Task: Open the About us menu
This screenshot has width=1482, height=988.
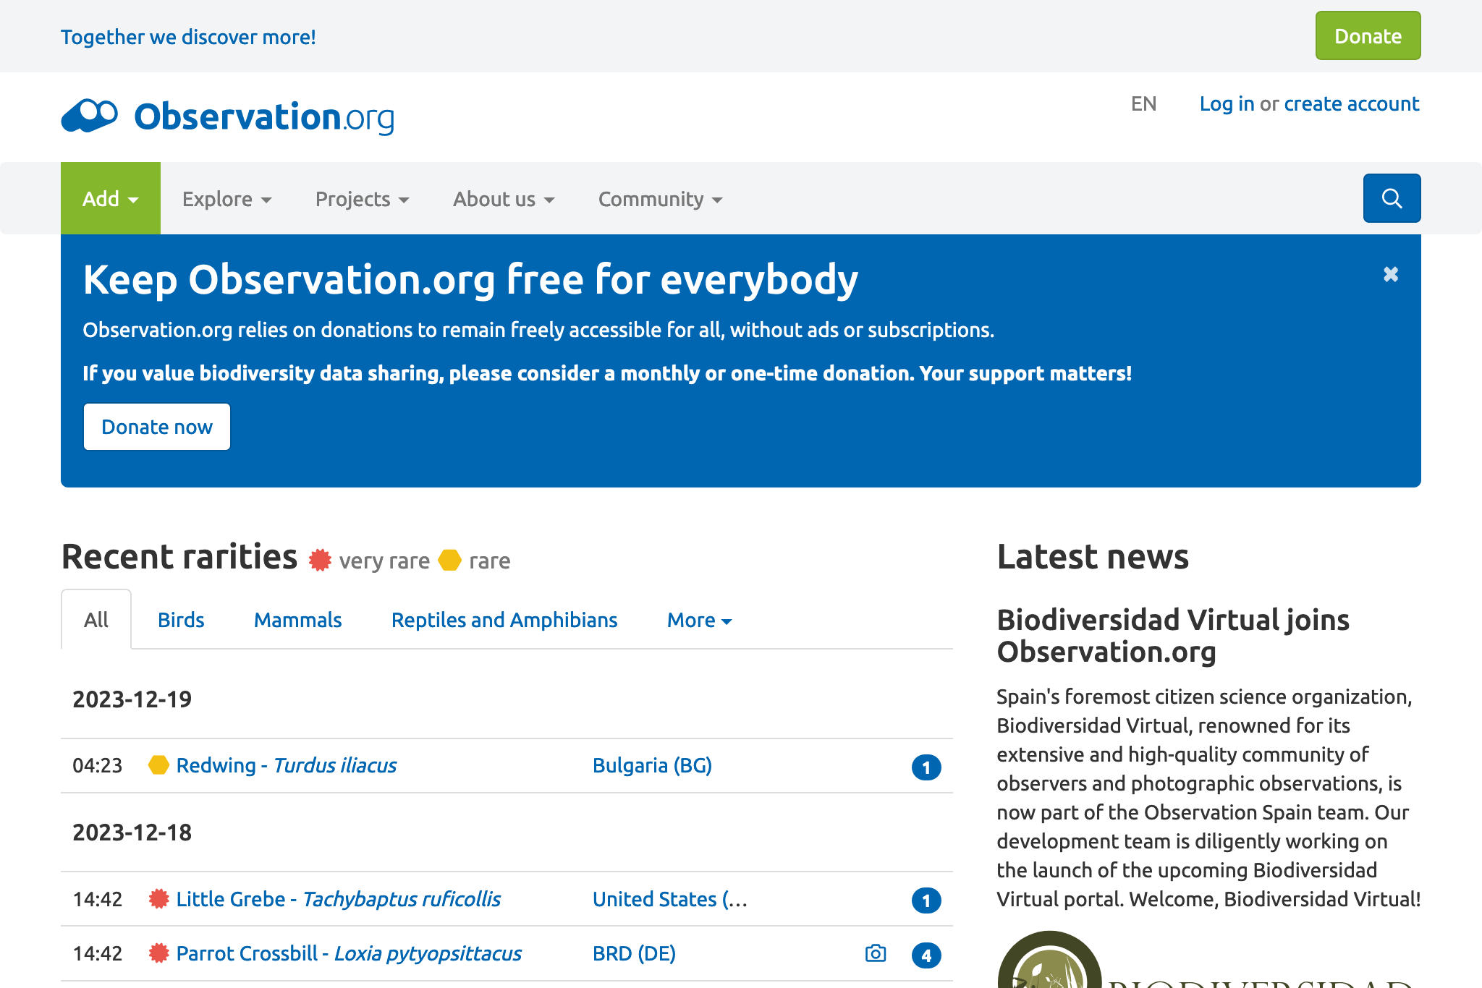Action: pos(503,199)
